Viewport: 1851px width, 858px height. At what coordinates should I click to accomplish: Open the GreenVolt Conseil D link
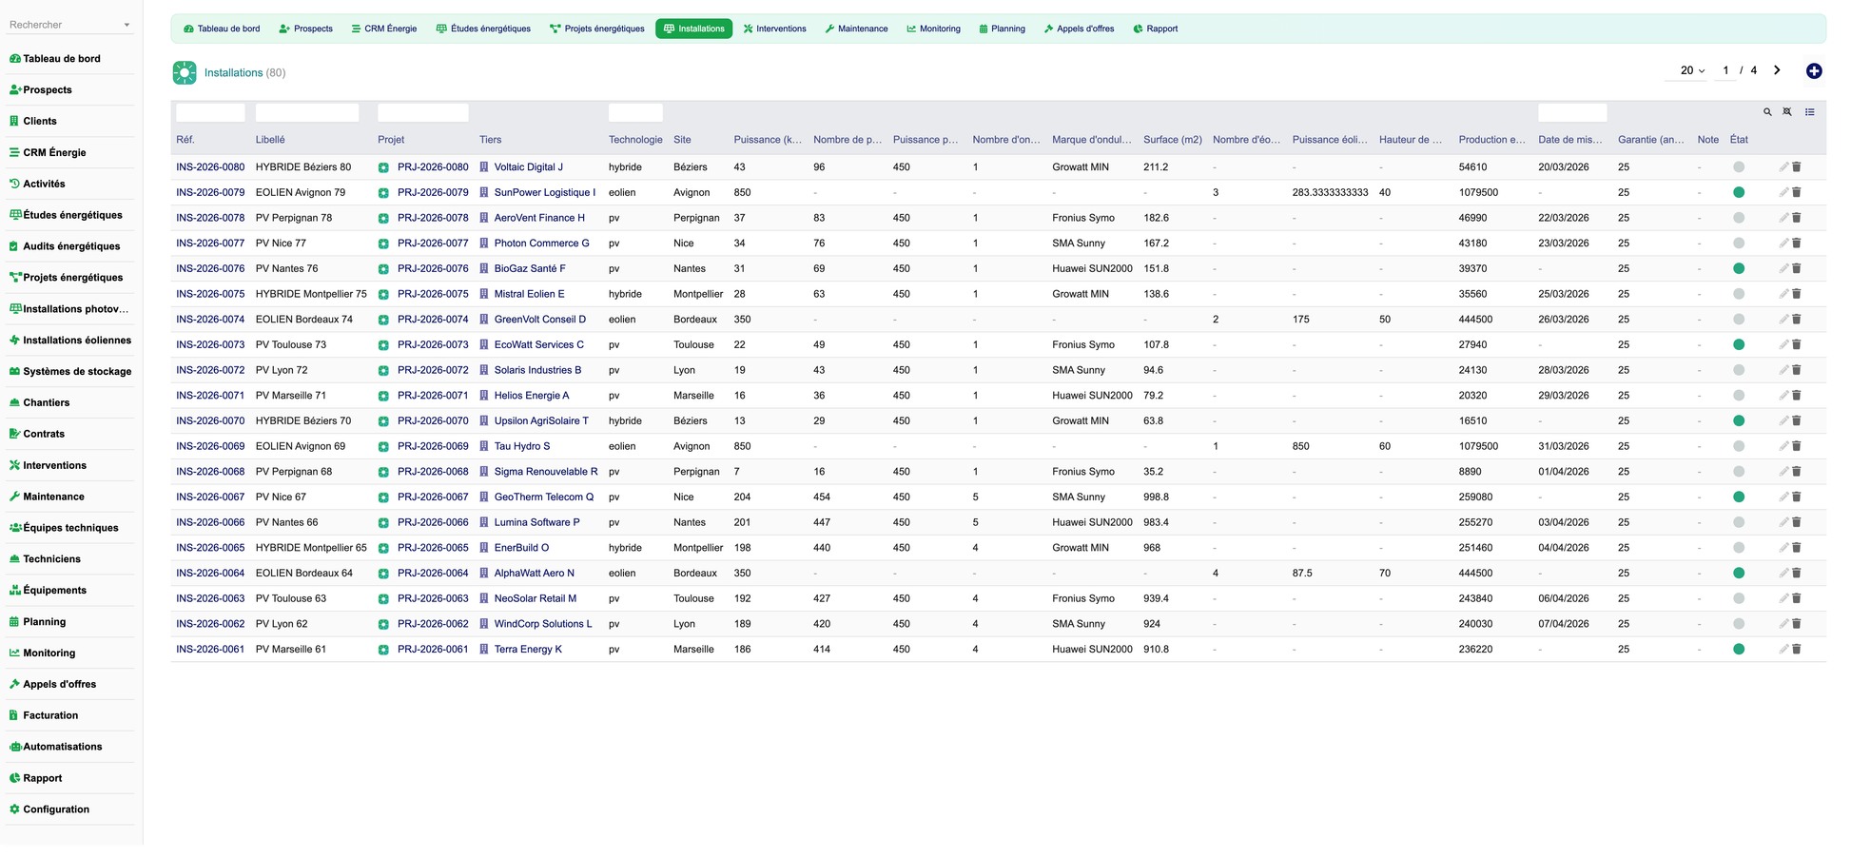click(540, 320)
